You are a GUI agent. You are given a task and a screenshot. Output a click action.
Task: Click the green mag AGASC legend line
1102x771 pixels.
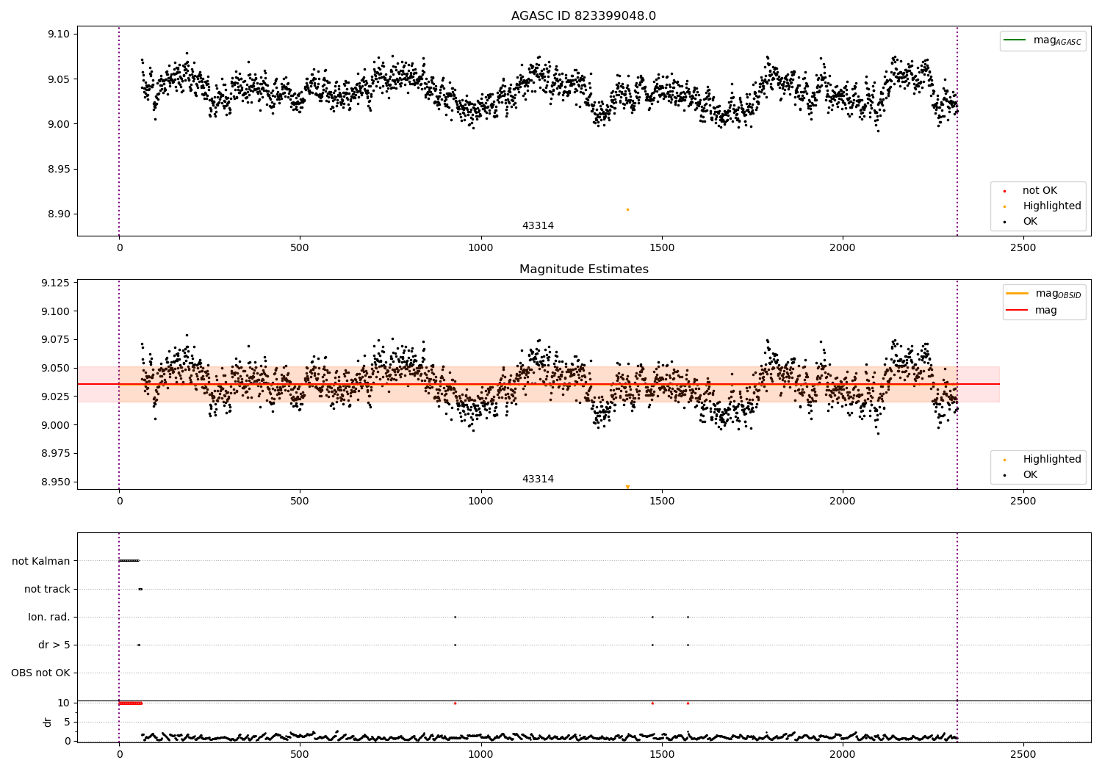click(1016, 40)
